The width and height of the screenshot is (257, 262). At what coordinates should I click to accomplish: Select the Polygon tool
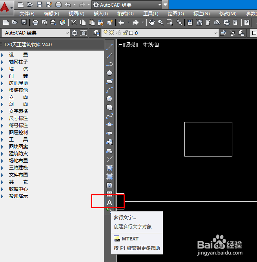[x=109, y=73]
